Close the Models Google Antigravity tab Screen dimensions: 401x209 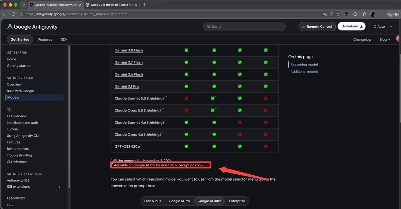80,5
